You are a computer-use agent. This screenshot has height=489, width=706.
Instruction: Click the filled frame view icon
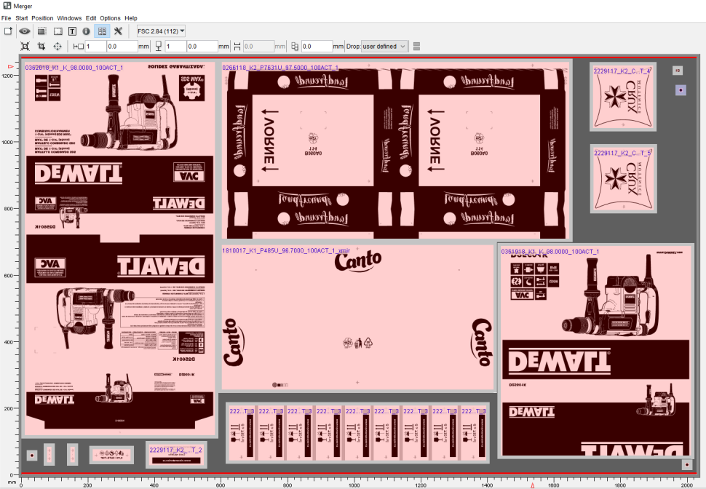[42, 31]
